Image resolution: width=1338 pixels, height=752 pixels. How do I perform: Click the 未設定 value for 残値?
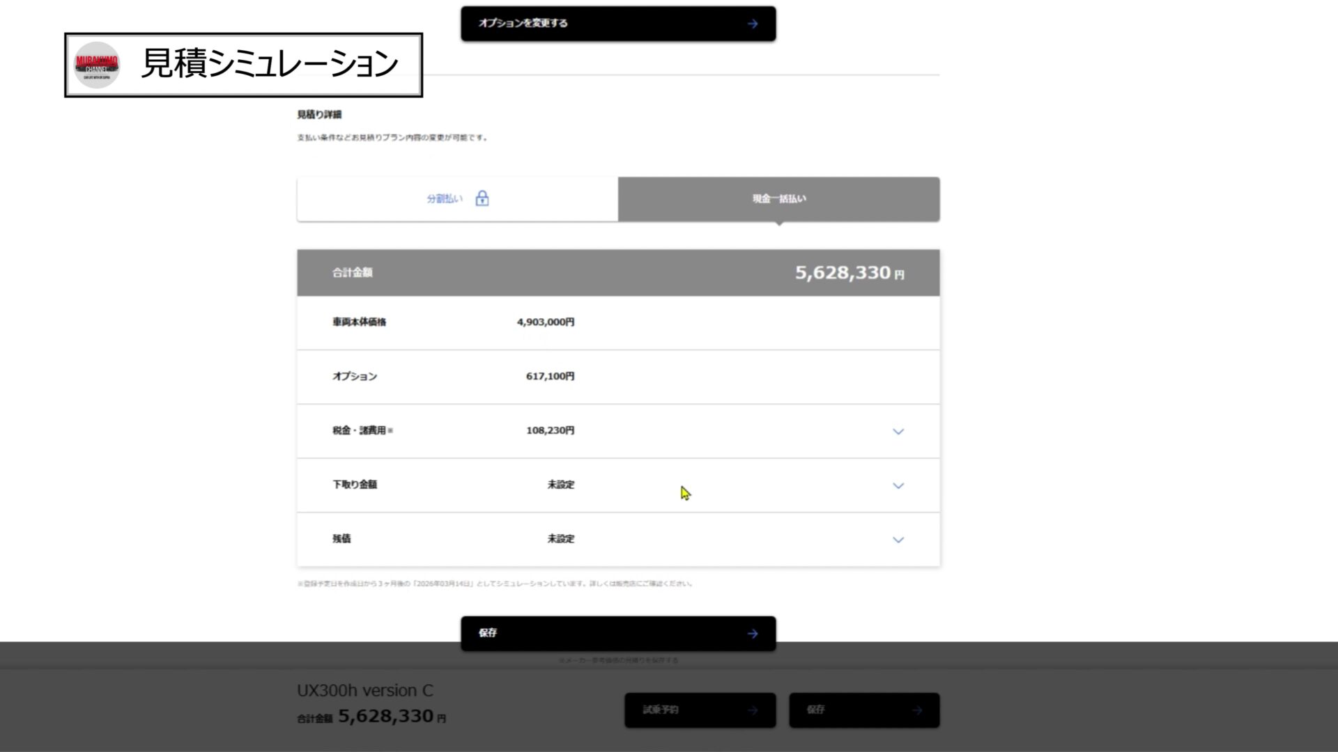click(x=560, y=539)
